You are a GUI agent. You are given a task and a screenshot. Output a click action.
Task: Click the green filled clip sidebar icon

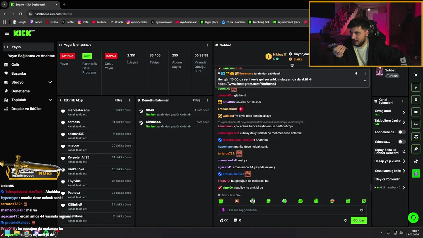416,173
